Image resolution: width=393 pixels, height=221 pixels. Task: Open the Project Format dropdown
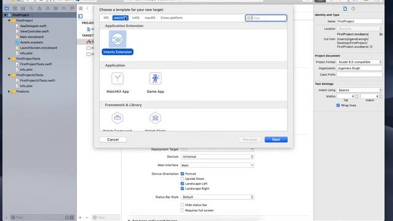pyautogui.click(x=359, y=62)
